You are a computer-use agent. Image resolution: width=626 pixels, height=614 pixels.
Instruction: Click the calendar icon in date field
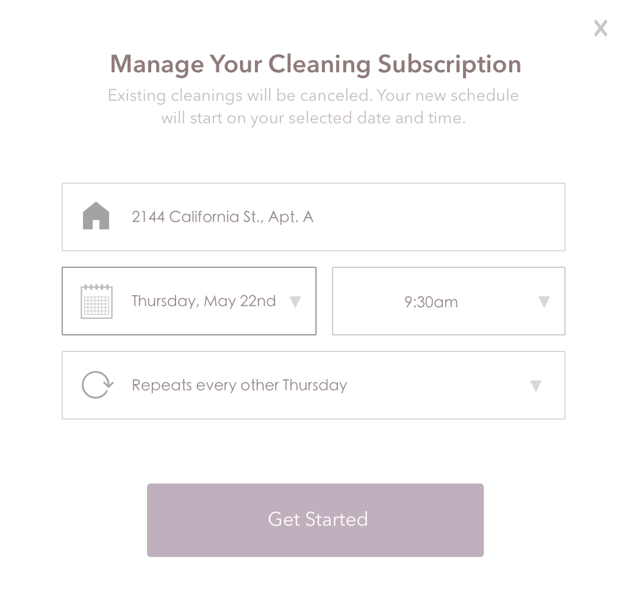[x=96, y=302]
